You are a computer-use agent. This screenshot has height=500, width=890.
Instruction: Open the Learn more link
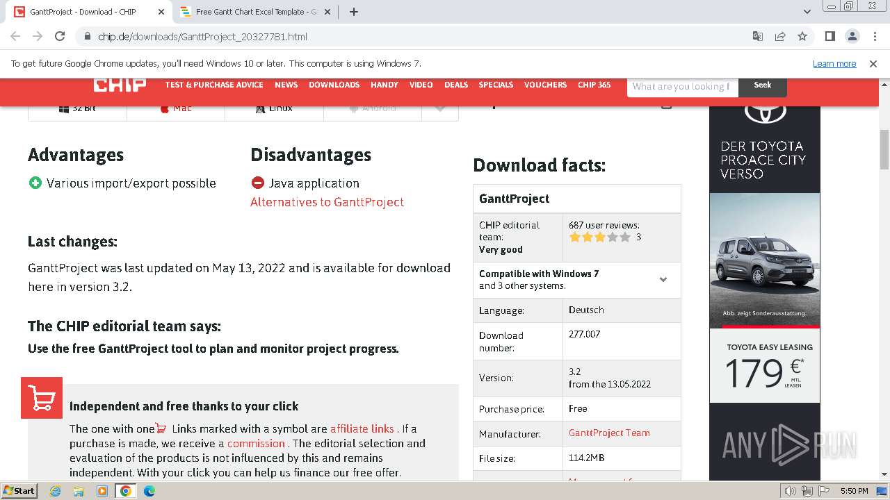834,63
